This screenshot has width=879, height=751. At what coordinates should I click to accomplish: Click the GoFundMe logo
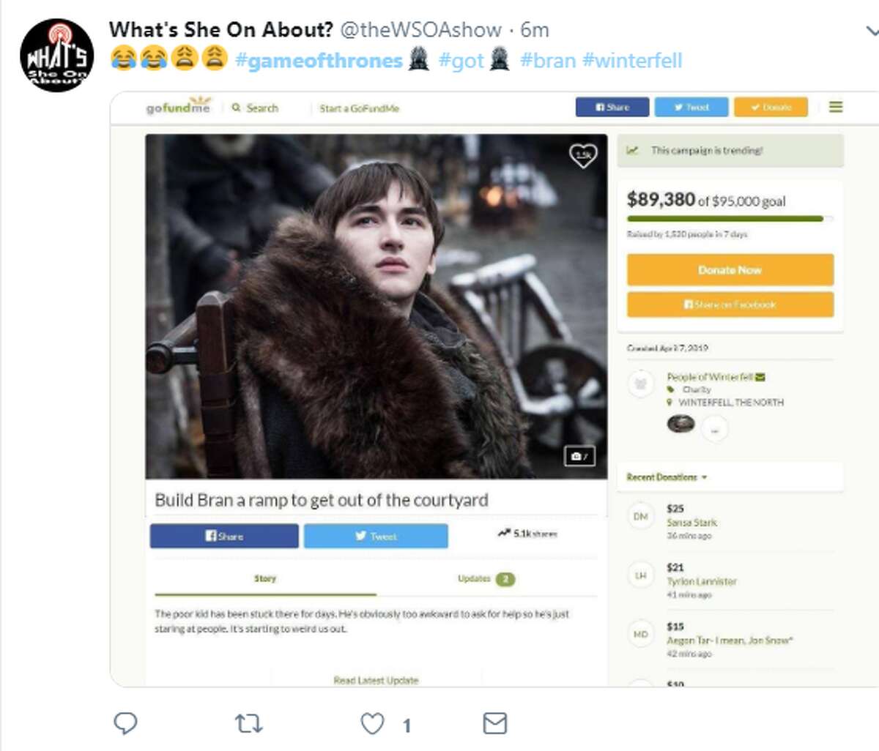[x=178, y=107]
